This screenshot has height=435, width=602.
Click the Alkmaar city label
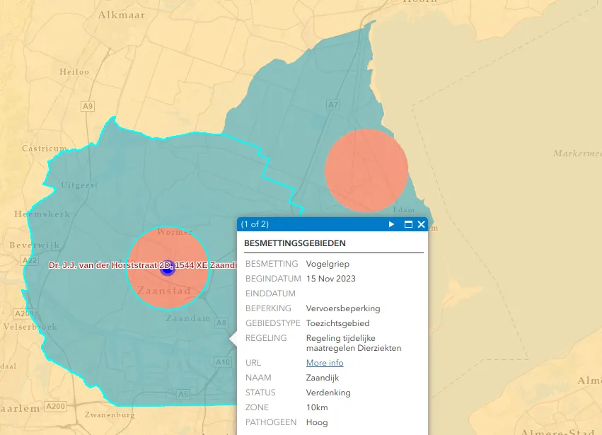pos(122,15)
